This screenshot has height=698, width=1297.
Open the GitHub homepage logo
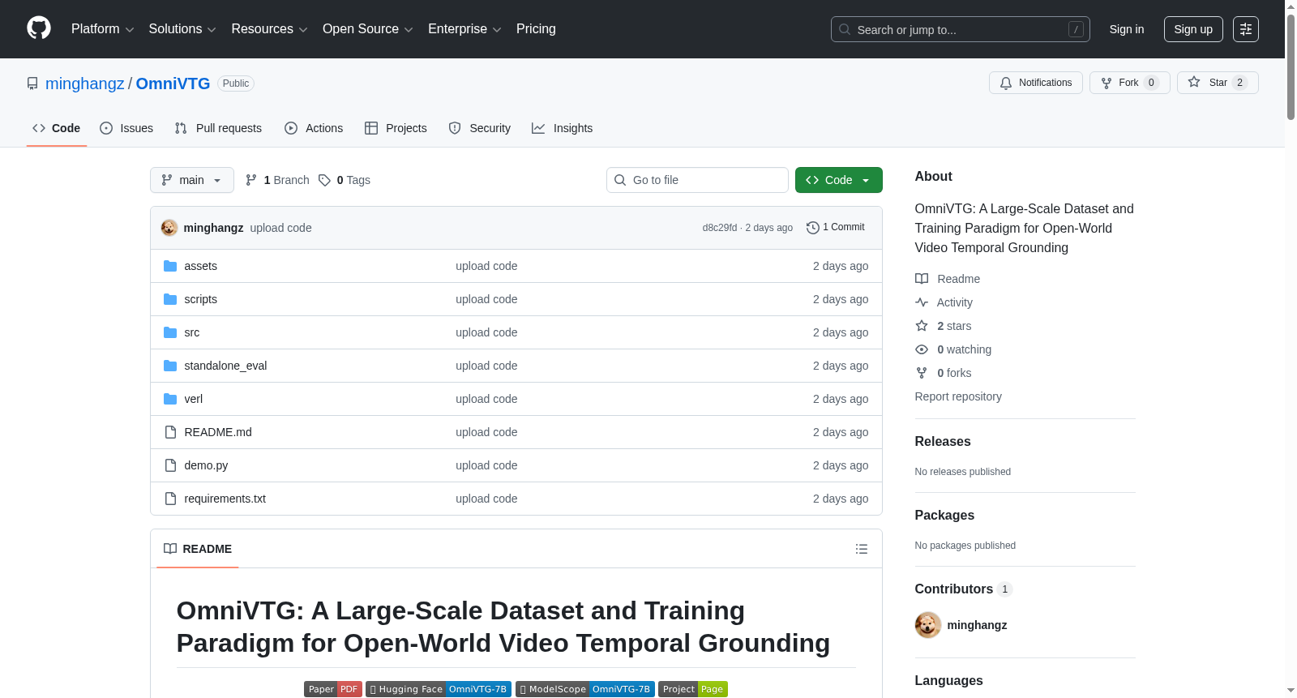(x=39, y=28)
